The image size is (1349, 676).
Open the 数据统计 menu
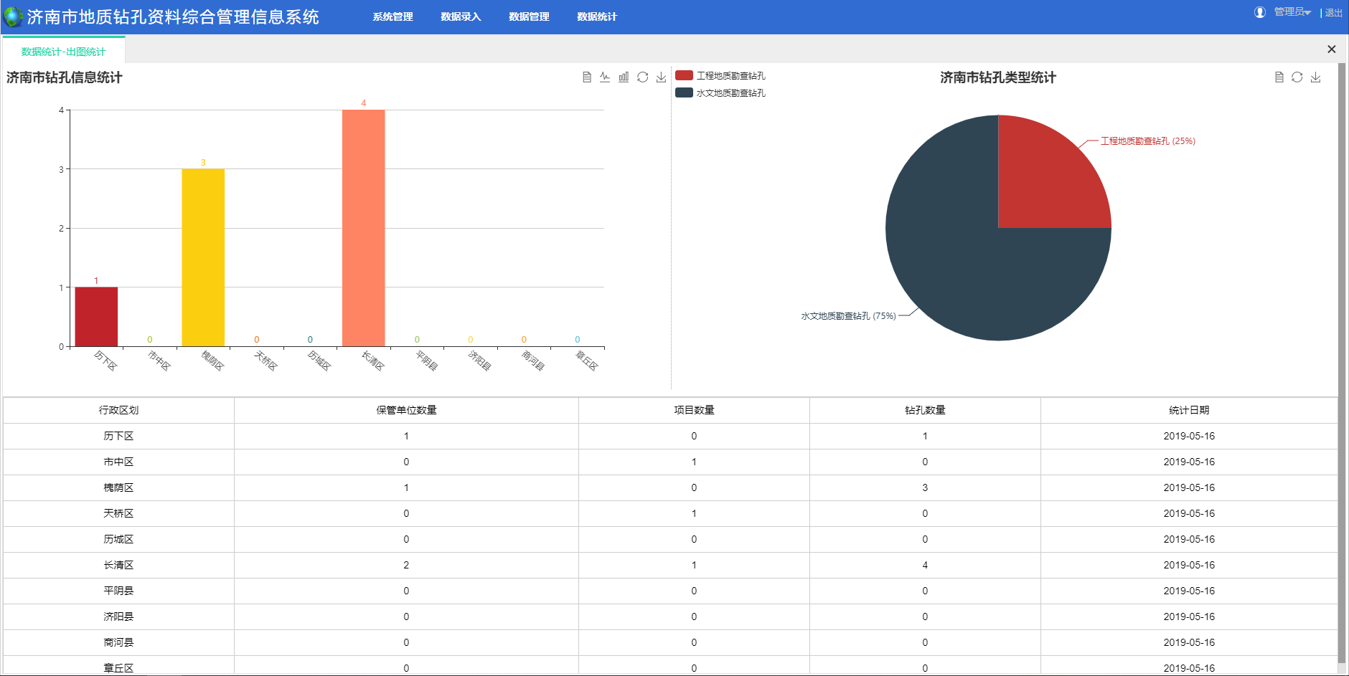click(597, 16)
